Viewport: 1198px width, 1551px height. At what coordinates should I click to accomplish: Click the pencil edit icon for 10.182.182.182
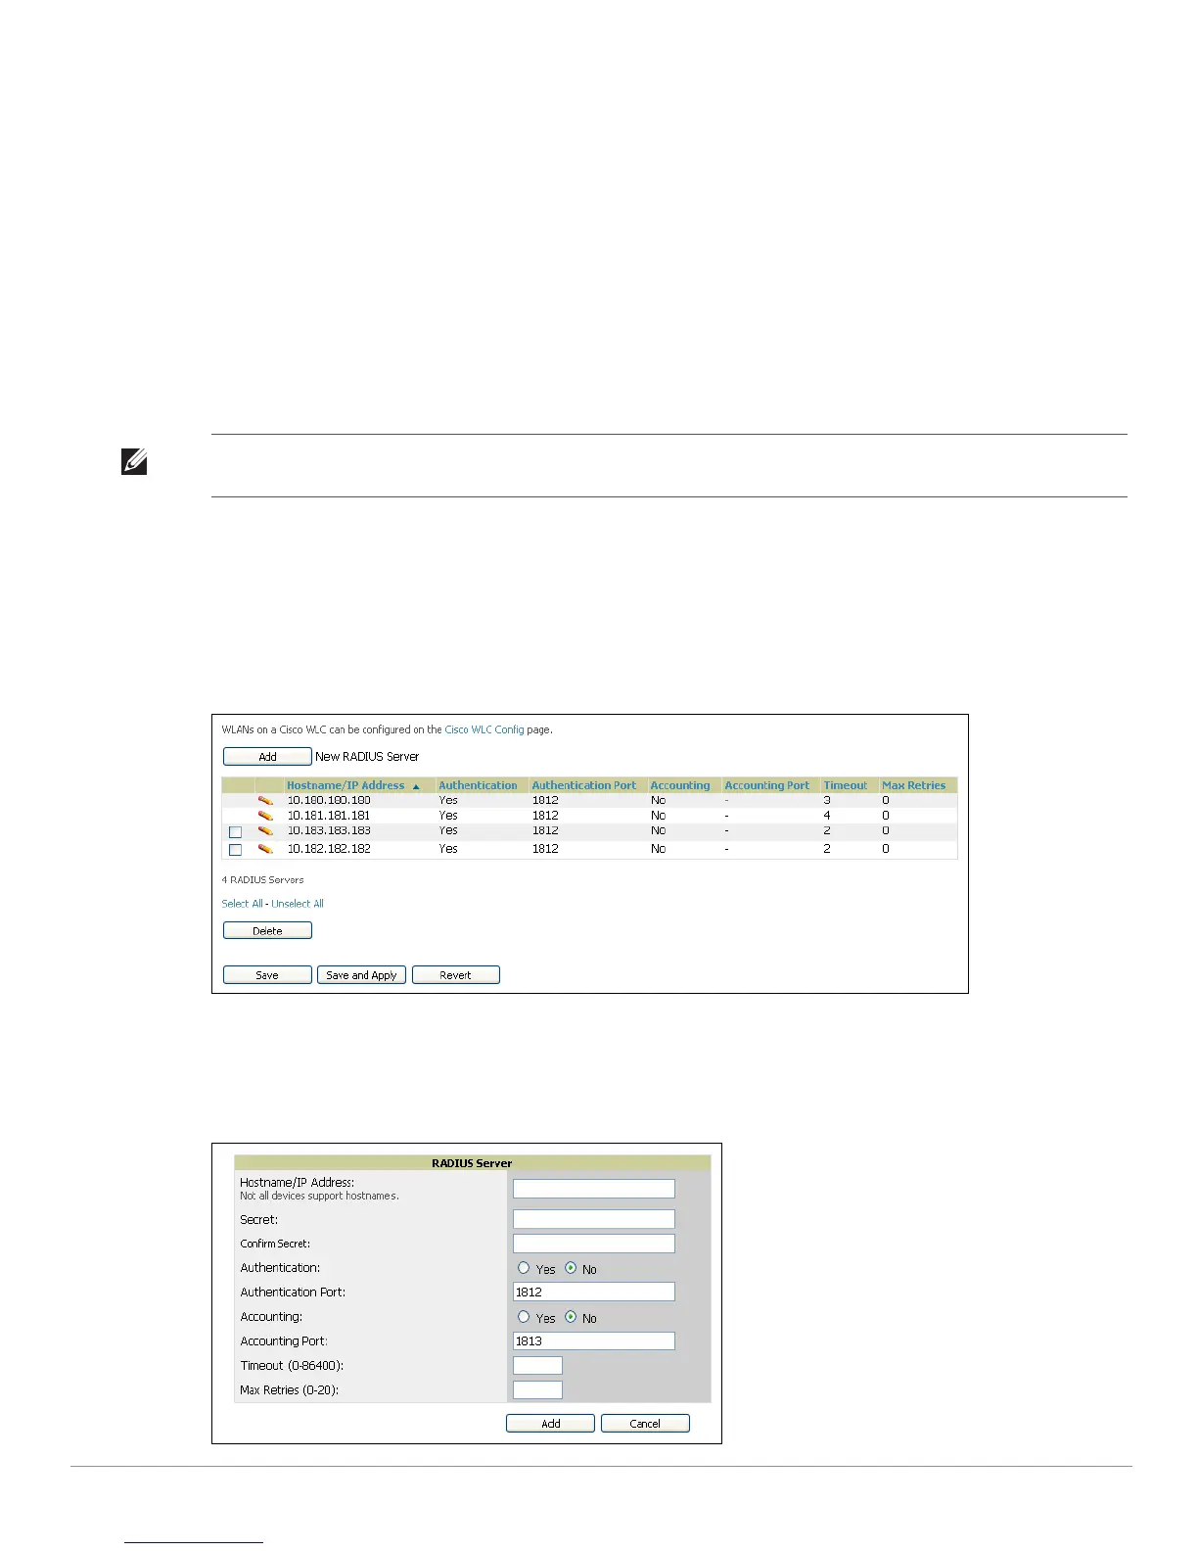click(265, 849)
